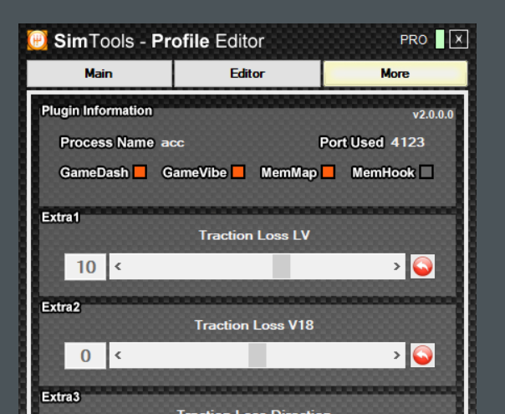Click the Traction Loss V18 heading

(254, 325)
